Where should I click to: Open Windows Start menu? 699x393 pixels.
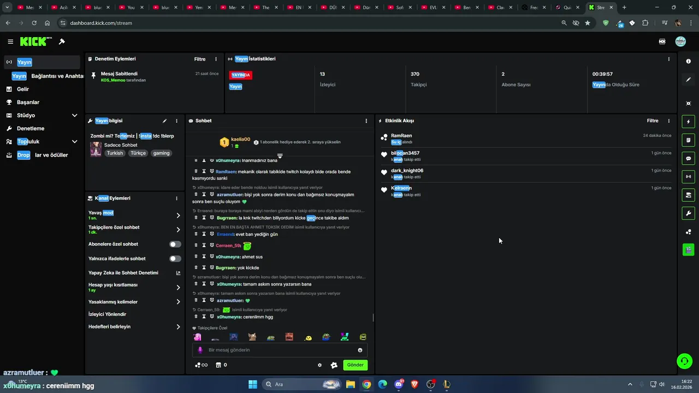click(x=253, y=384)
